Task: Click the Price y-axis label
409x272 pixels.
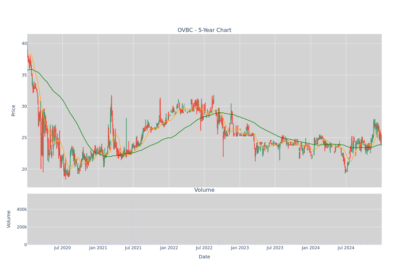Action: point(14,111)
